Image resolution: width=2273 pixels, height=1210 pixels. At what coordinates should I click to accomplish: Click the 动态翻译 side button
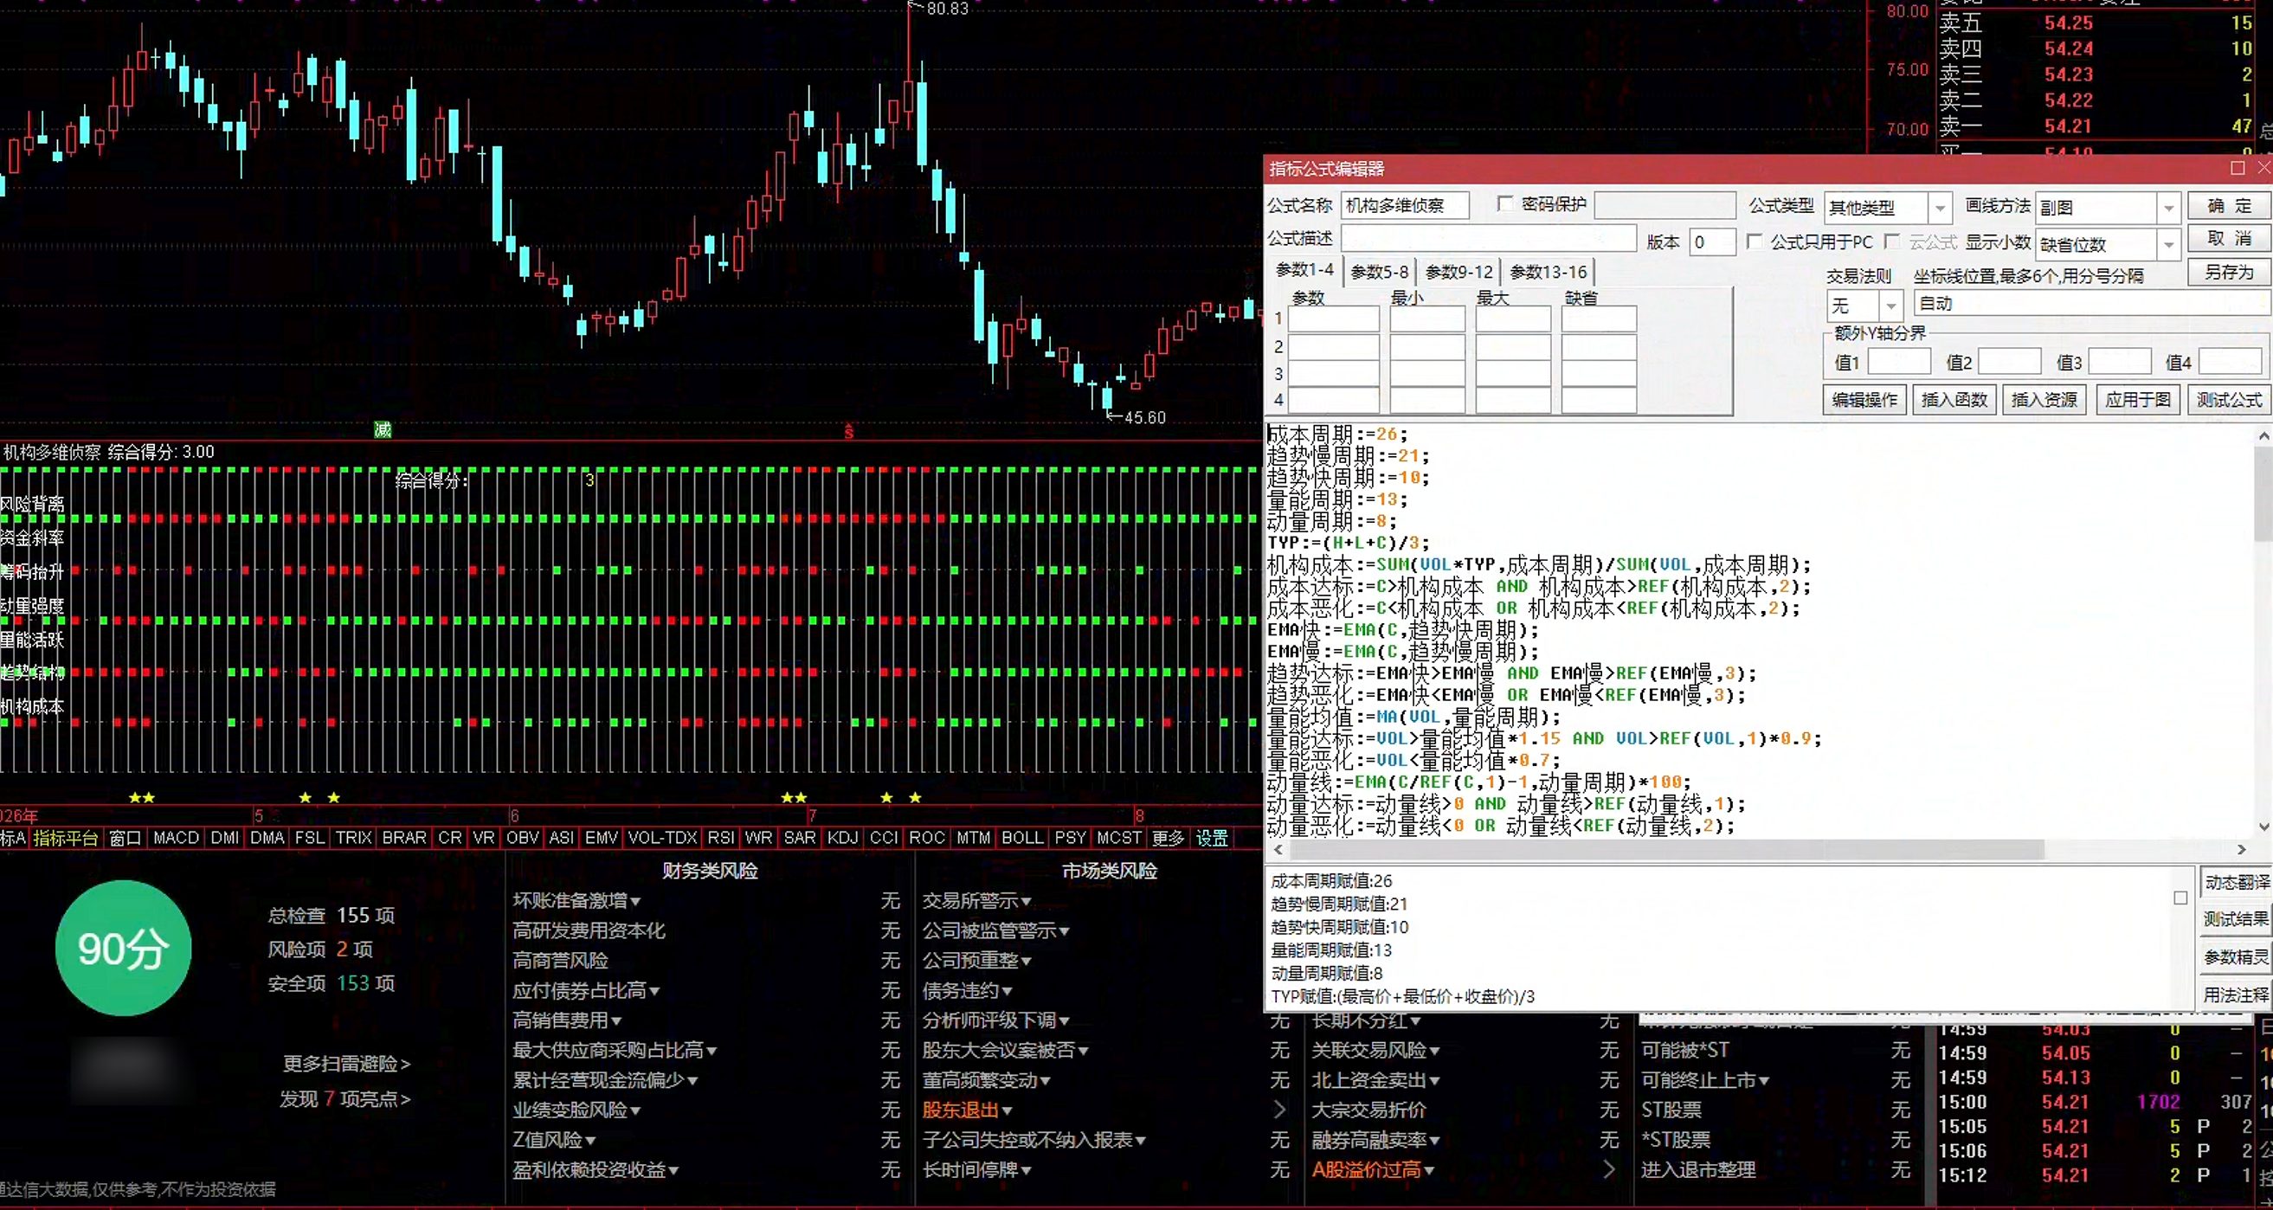tap(2235, 882)
